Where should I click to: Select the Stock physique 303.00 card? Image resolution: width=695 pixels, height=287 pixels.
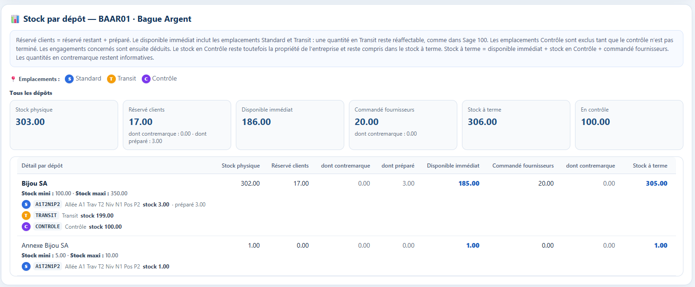(x=64, y=125)
